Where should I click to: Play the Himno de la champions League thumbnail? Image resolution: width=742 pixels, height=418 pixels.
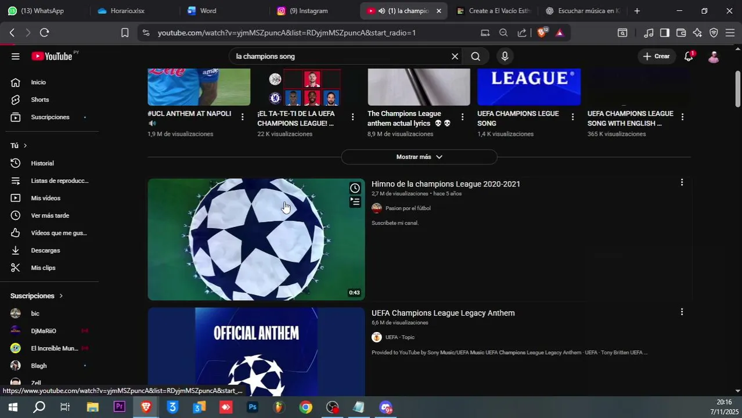(256, 239)
